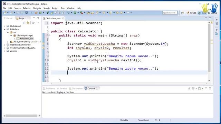Viewport: 221px width, 124px height.
Task: Toggle Mark Occurrences highlighter icon
Action: point(52,13)
